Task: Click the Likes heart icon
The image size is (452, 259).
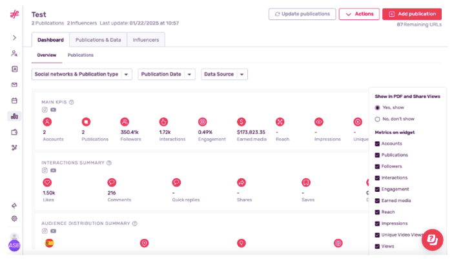Action: 47,183
